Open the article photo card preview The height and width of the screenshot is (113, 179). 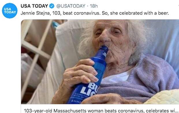tap(100, 62)
